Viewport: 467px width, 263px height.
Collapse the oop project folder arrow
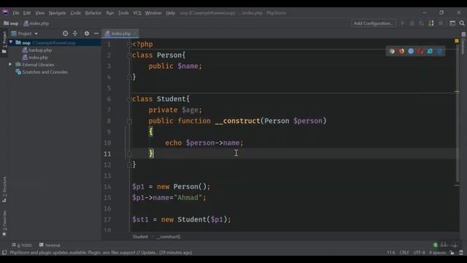click(11, 42)
